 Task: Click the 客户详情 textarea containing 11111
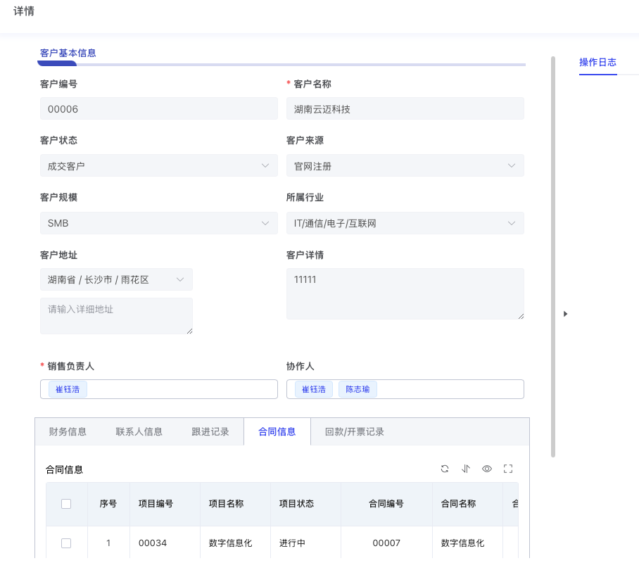point(405,294)
